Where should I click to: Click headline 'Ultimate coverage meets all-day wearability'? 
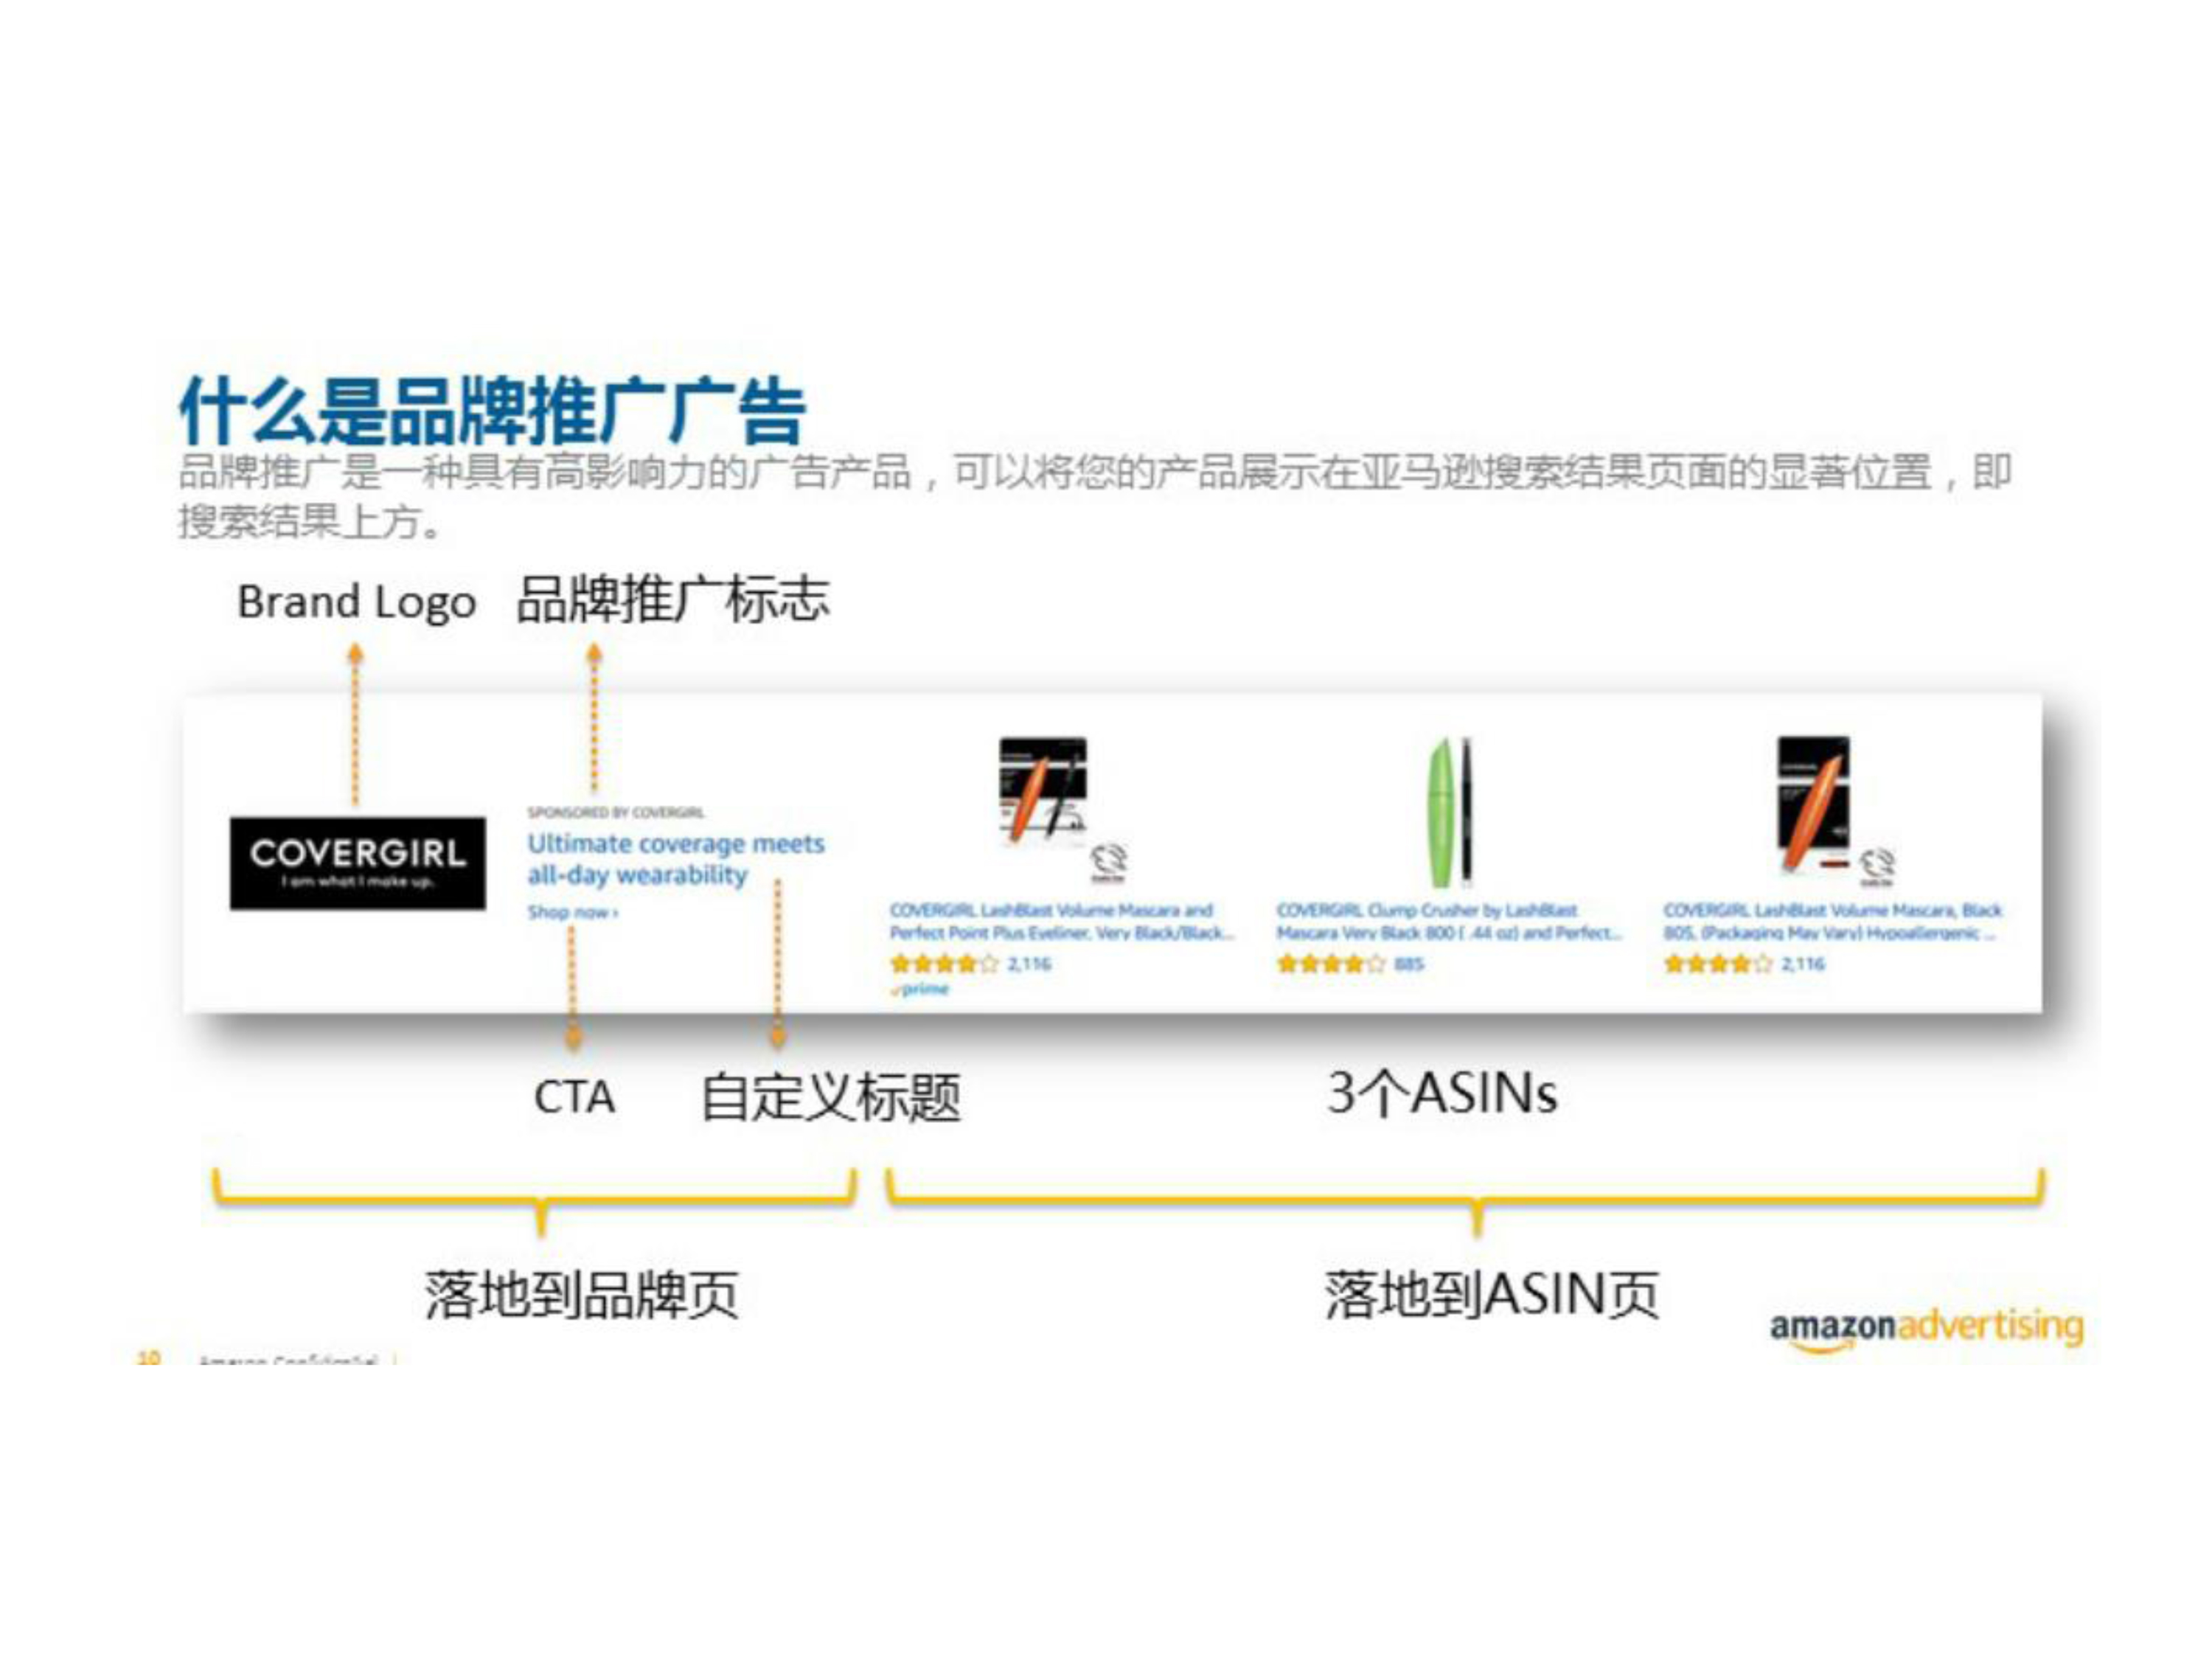[x=676, y=859]
